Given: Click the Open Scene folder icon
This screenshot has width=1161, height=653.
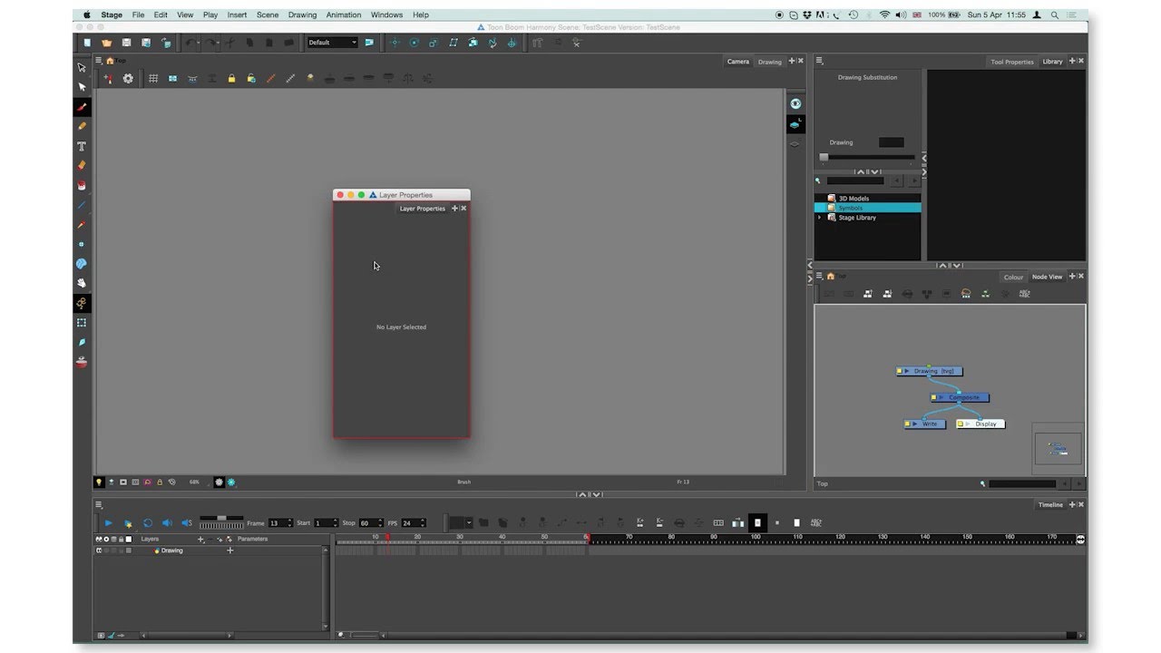Looking at the screenshot, I should click(106, 43).
